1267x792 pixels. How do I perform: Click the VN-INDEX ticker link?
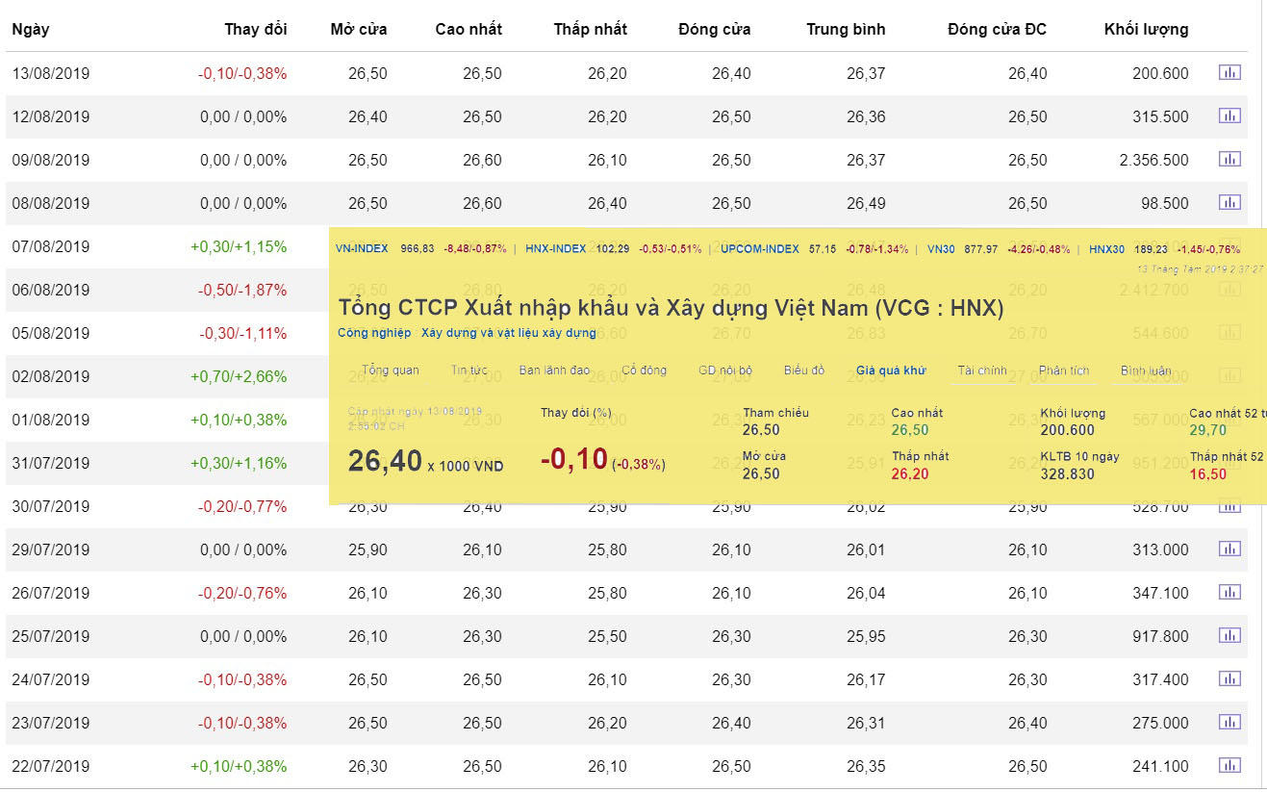[362, 248]
